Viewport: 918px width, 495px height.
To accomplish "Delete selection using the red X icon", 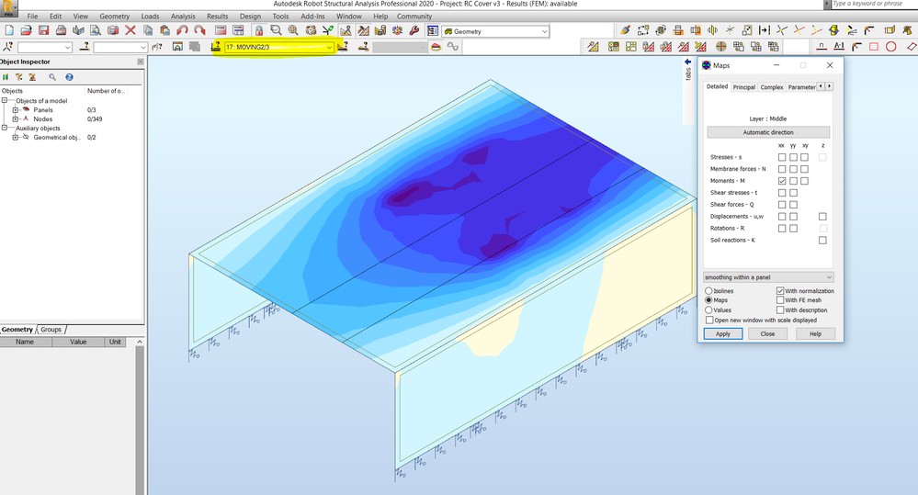I will pyautogui.click(x=130, y=30).
